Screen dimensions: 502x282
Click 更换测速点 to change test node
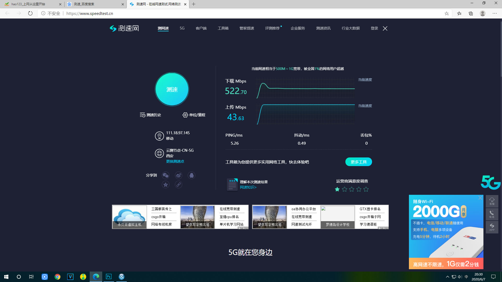pyautogui.click(x=175, y=161)
